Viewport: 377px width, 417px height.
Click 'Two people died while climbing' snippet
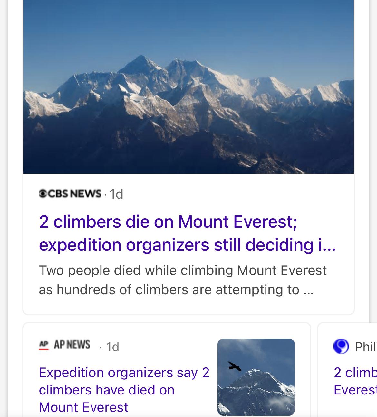coord(183,270)
